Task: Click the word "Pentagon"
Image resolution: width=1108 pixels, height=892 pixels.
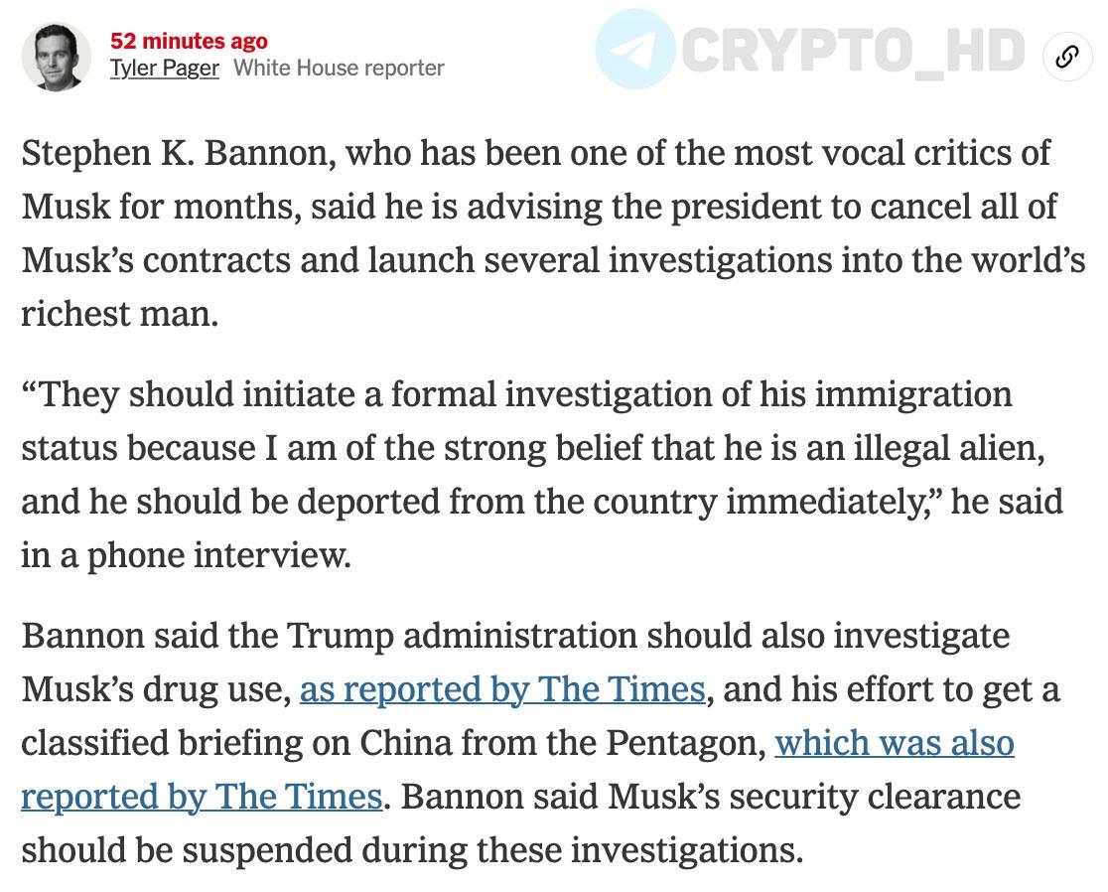Action: 685,743
